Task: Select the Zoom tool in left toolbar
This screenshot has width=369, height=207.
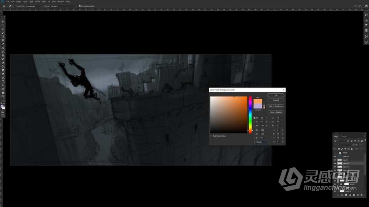Action: pos(3,97)
